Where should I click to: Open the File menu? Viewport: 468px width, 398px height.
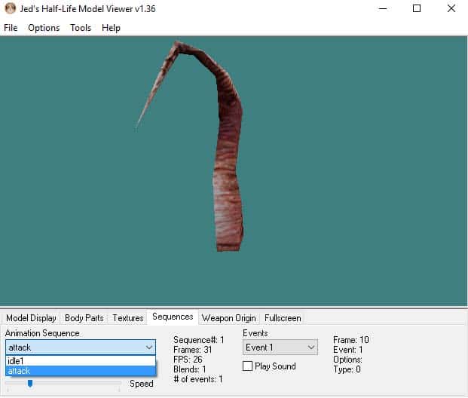(11, 28)
